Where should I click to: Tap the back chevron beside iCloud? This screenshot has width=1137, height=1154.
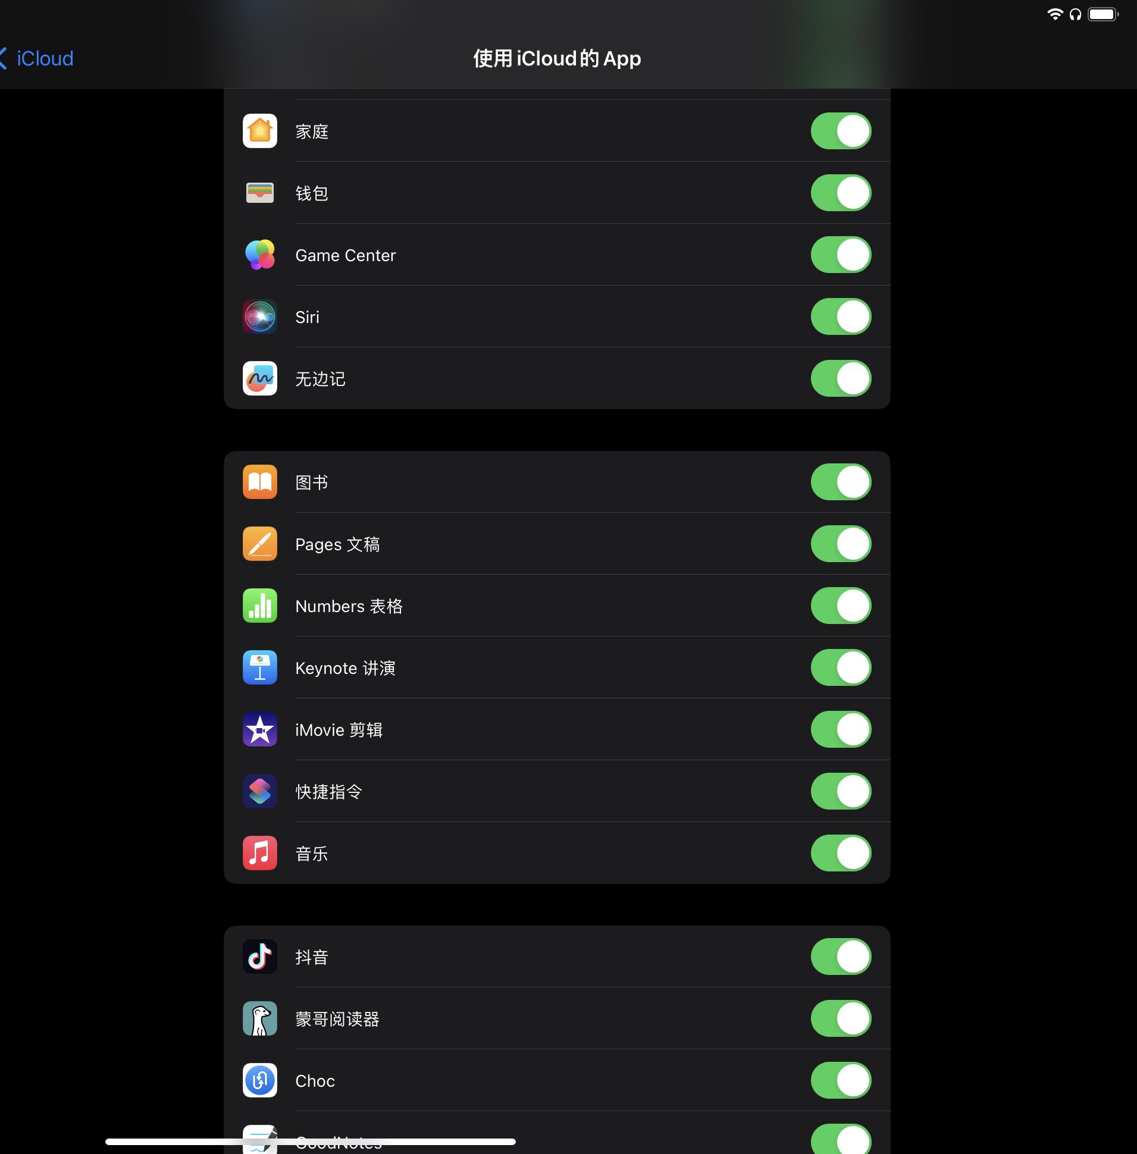click(4, 58)
